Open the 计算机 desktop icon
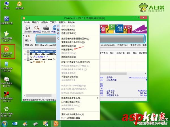Viewport: 170px width, 127px height. pyautogui.click(x=7, y=5)
